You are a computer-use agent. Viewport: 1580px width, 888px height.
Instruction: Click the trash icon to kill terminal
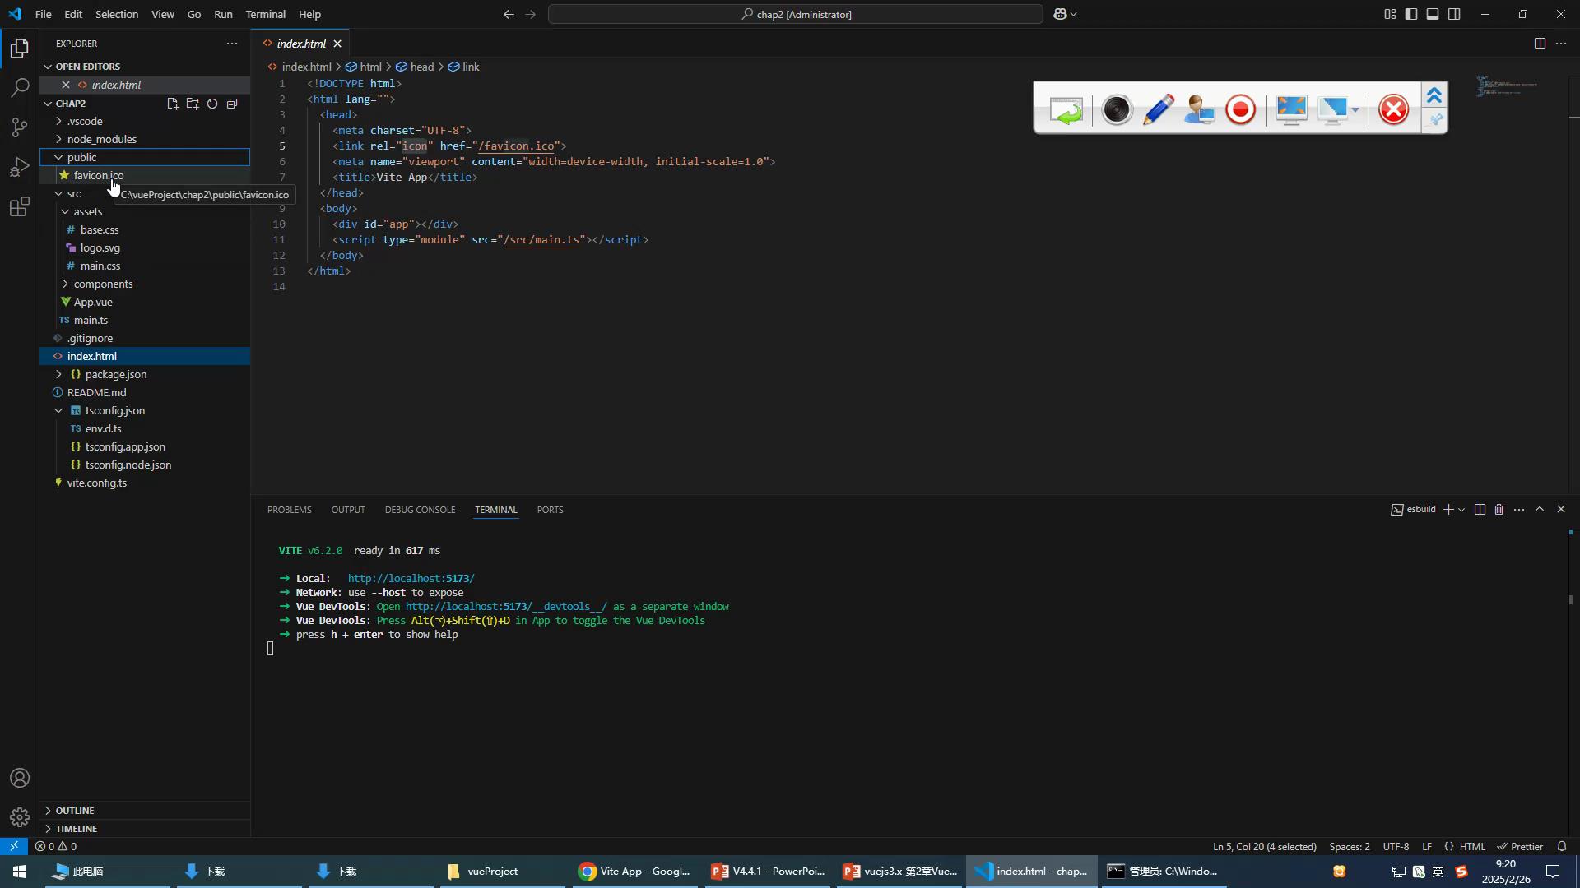(x=1499, y=510)
